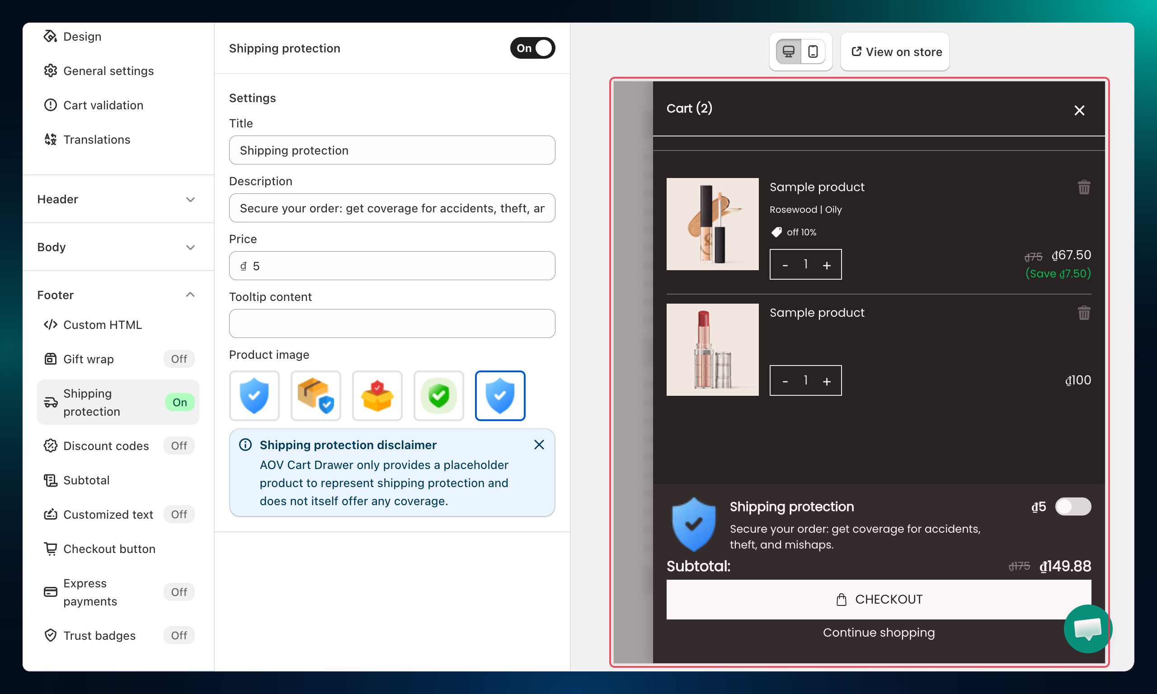Click the shield icon in cart preview

click(694, 524)
